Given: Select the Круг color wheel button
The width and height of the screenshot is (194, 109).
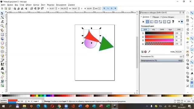Looking at the screenshot, I should pos(170,30).
